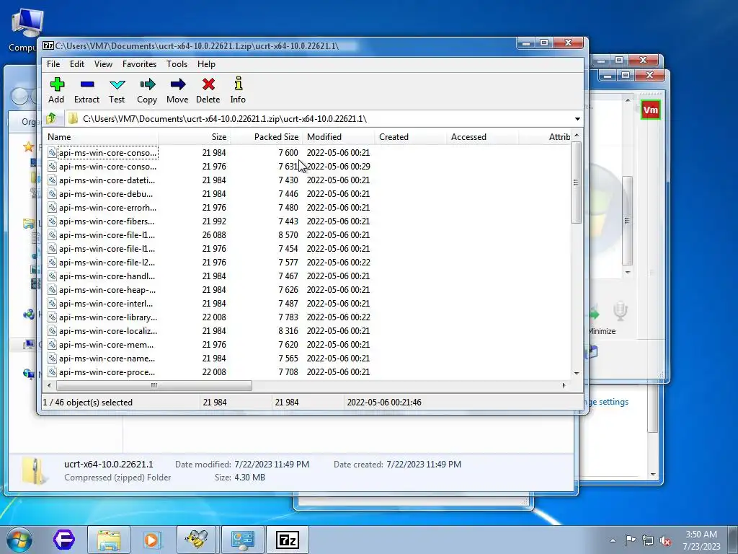
Task: Sort by the Packed Size column
Action: [267, 137]
